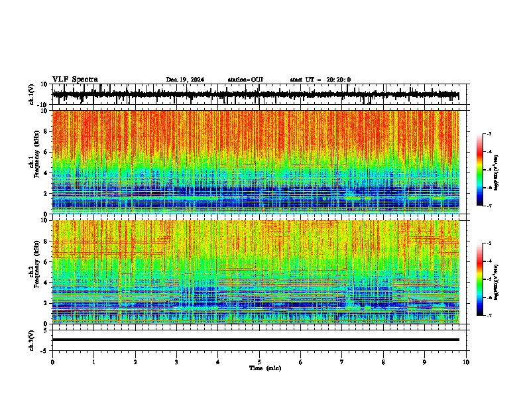
Task: Click the "2" kHz tick of ch.2 spectrogram
Action: pos(46,303)
